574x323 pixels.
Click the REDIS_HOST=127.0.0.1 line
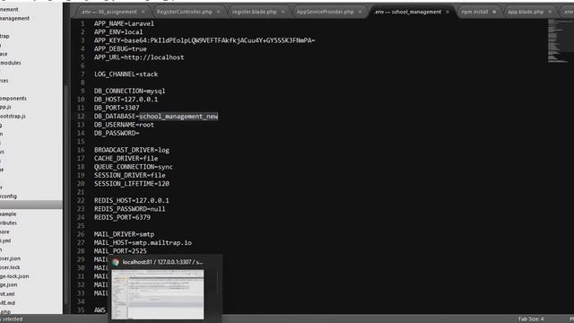point(132,200)
